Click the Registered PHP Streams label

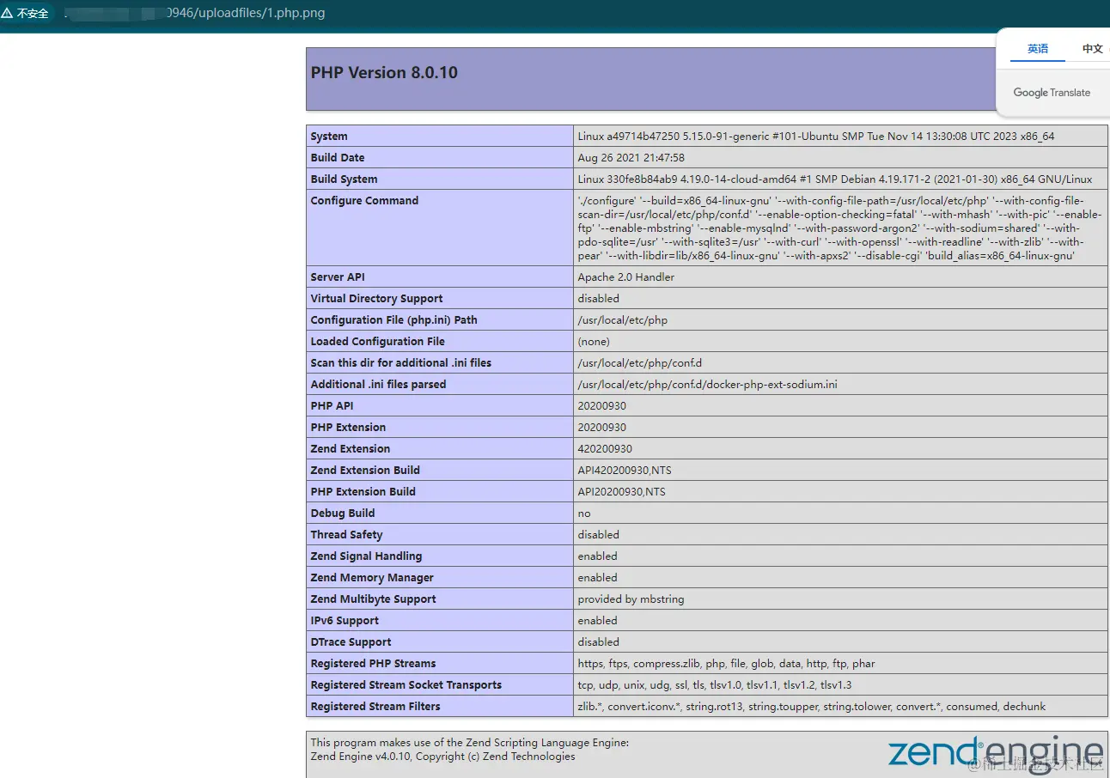tap(373, 664)
